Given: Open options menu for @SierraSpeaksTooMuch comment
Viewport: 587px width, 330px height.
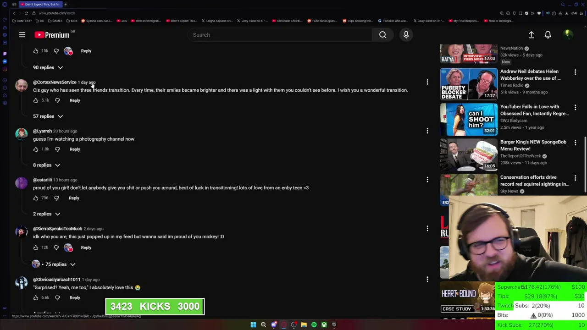Looking at the screenshot, I should pos(427,229).
